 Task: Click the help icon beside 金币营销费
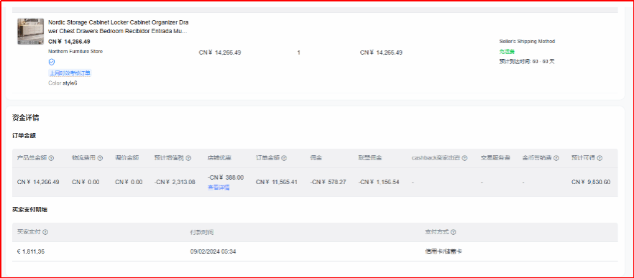coord(556,158)
